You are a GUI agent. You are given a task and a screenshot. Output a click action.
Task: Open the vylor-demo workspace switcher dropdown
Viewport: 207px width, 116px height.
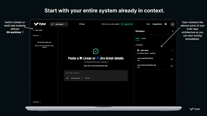coord(59,24)
